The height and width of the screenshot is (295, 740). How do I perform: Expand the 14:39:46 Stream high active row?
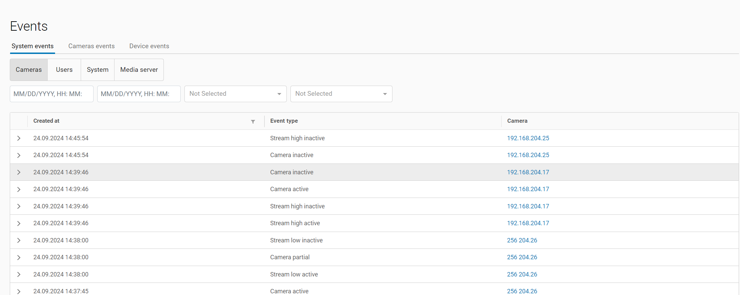point(19,224)
